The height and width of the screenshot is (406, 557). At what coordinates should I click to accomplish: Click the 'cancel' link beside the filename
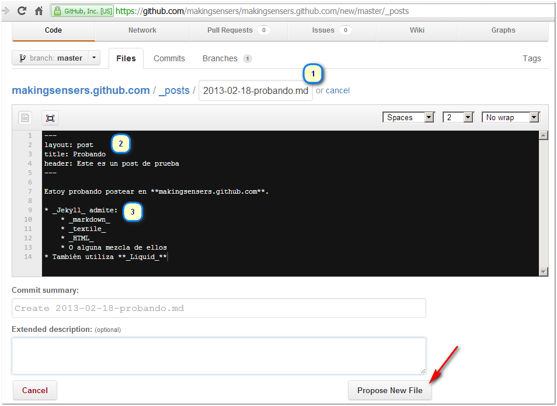337,91
